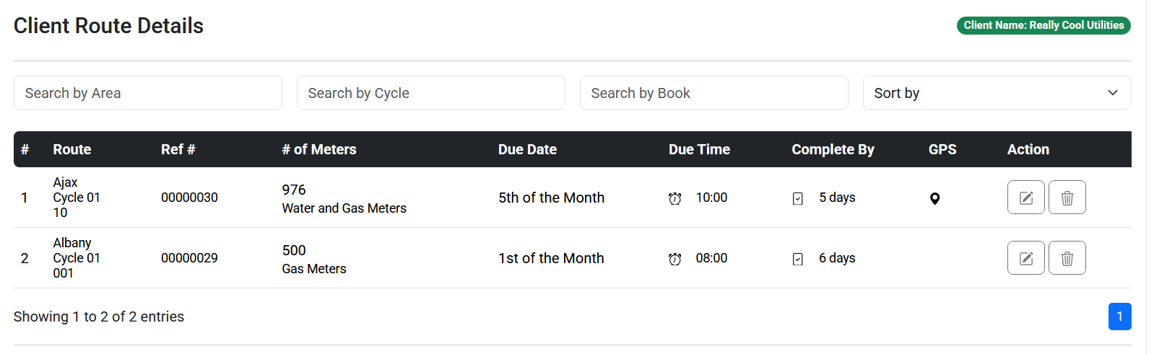Click the Due Date column header

(x=527, y=149)
